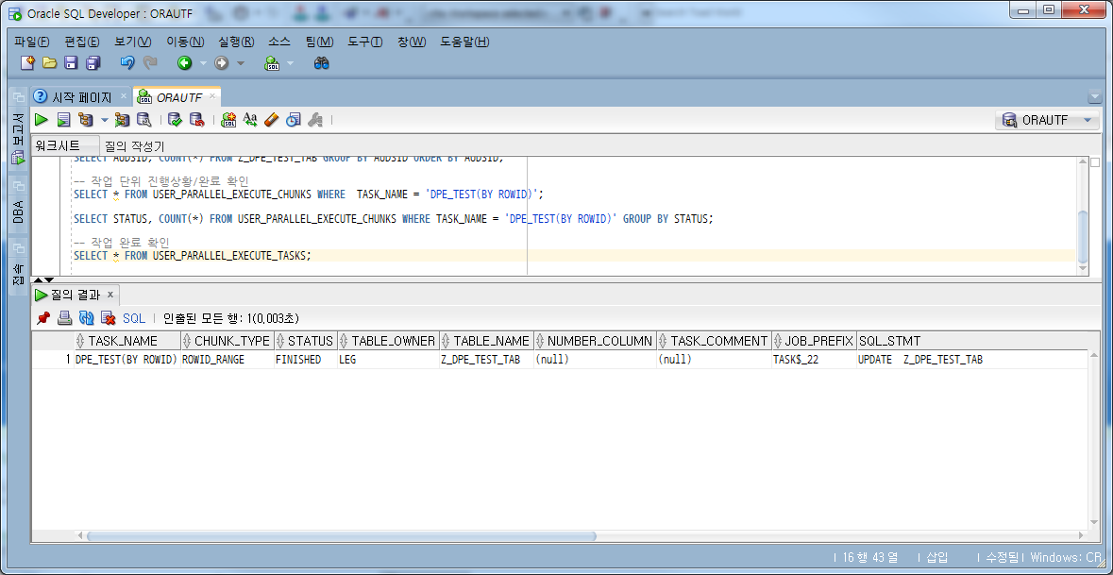This screenshot has height=575, width=1113.
Task: Click the grayed wrench tool icon
Action: coord(315,120)
